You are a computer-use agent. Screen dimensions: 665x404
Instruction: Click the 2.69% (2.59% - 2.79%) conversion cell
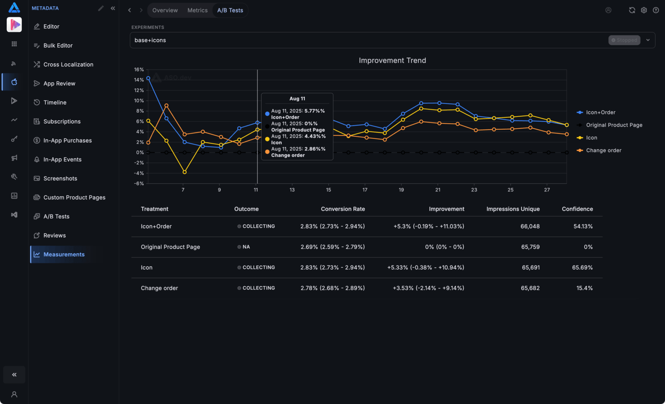click(332, 247)
